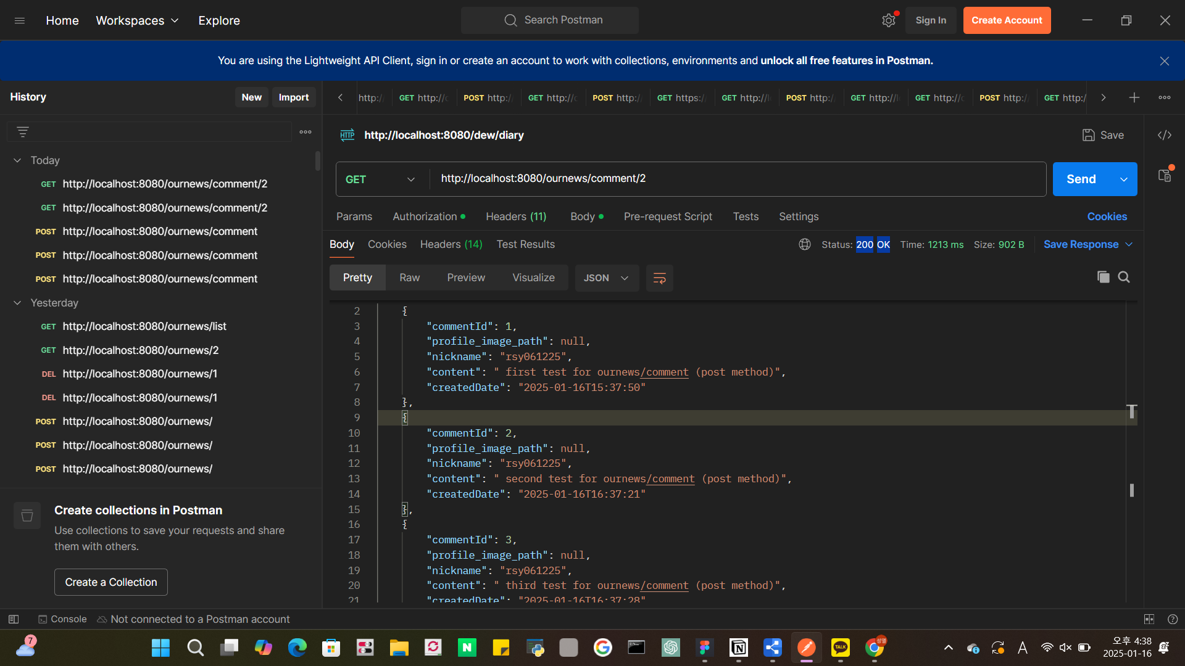View response Headers (14) tab

[451, 245]
